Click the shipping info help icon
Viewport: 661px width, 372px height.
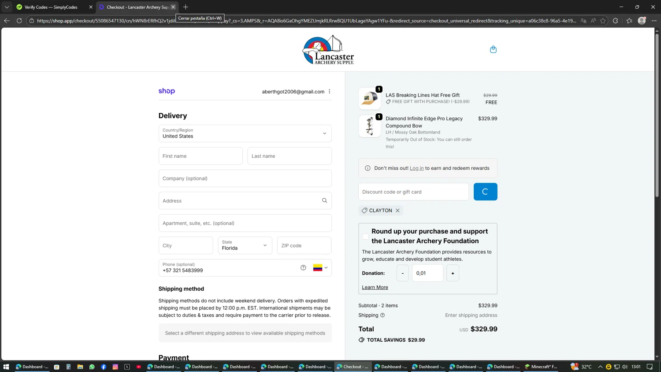click(382, 315)
